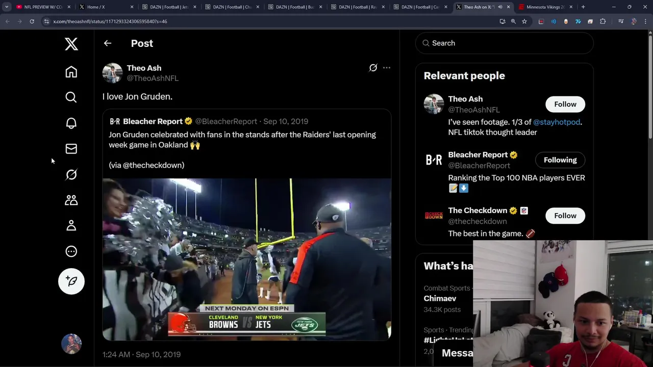
Task: Click the browser profile avatar in toolbar
Action: click(x=634, y=21)
